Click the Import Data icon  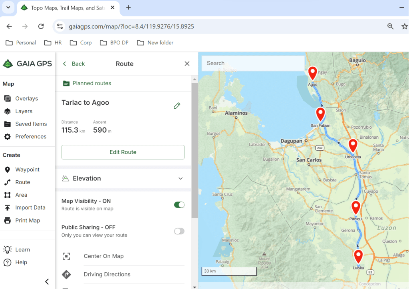pyautogui.click(x=7, y=208)
